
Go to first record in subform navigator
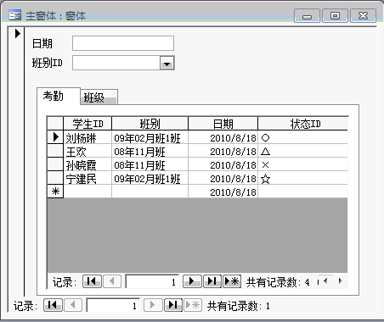(x=92, y=281)
